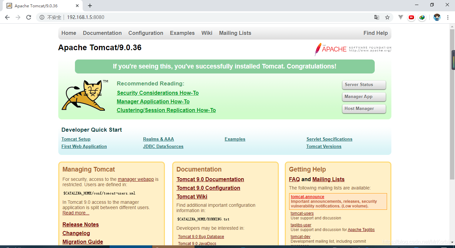
Task: Open the Realms & AAA link
Action: tap(159, 139)
